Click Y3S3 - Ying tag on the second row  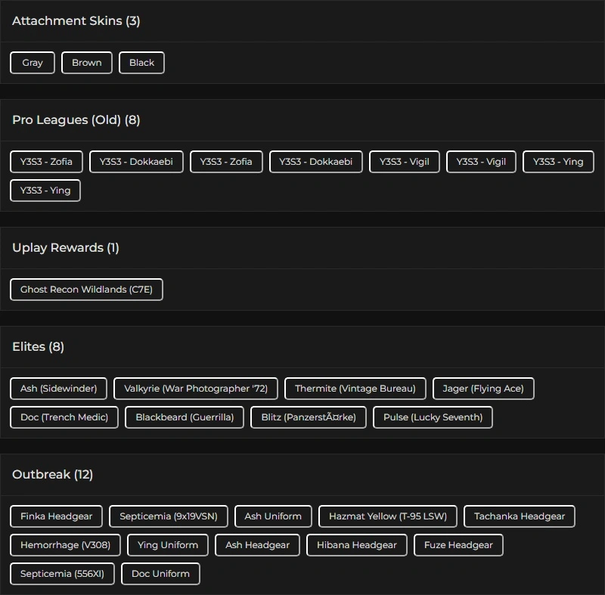click(45, 191)
